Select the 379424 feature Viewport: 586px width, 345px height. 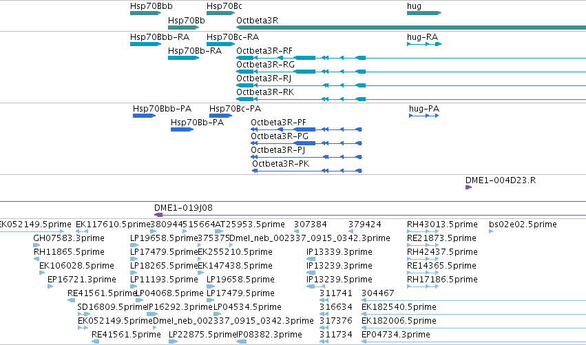(x=350, y=232)
